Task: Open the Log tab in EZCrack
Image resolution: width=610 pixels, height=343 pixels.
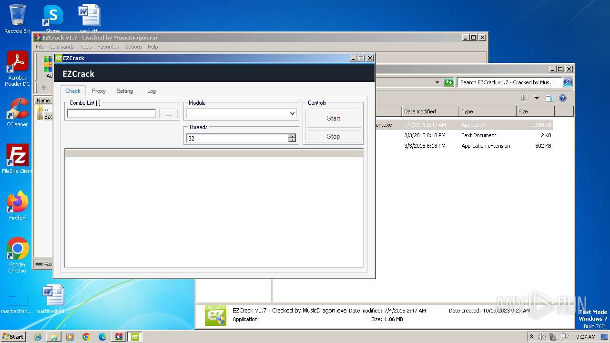Action: (152, 91)
